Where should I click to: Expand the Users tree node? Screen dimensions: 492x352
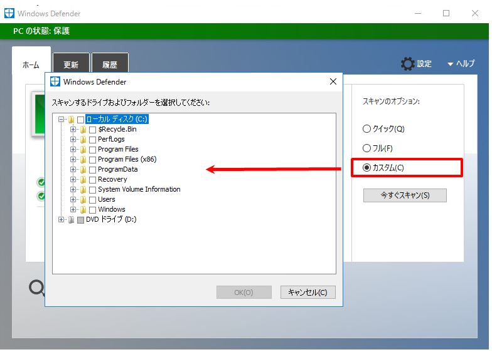pyautogui.click(x=73, y=199)
